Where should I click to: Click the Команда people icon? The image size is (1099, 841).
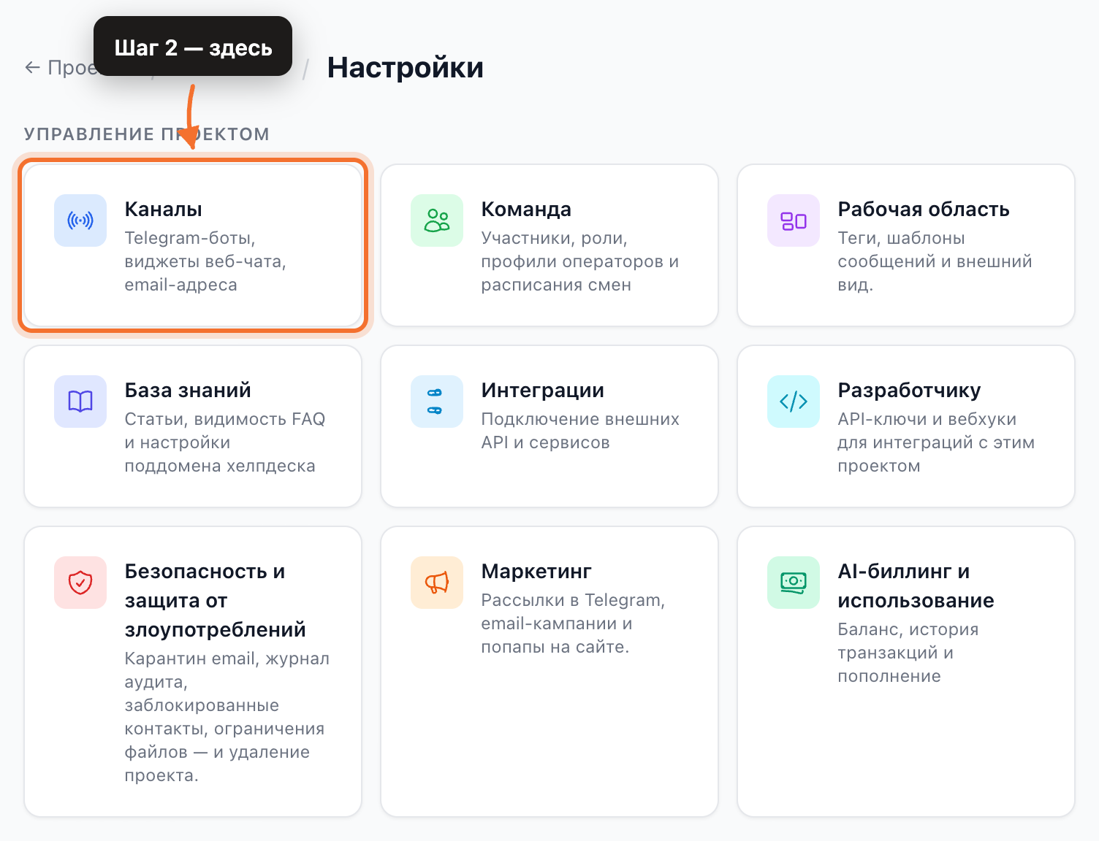437,220
